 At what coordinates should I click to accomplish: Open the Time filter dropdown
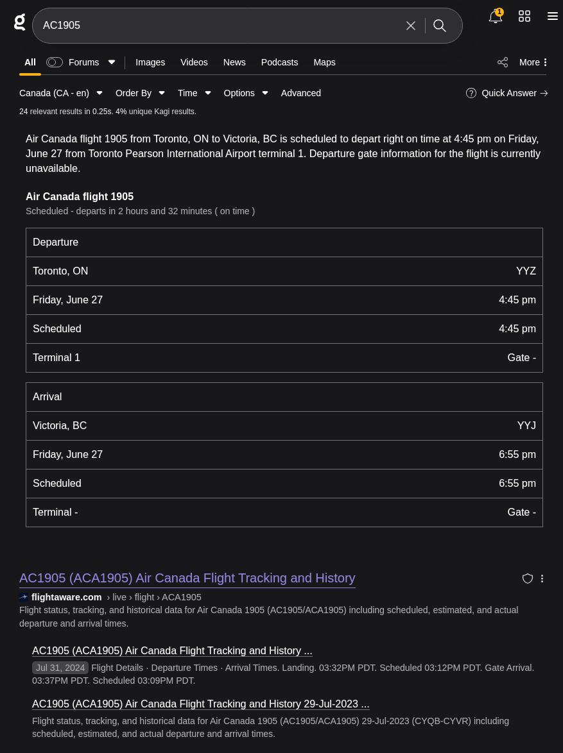tap(194, 93)
